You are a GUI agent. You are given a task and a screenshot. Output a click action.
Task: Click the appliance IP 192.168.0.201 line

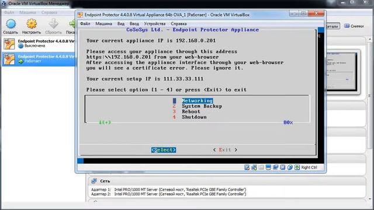click(151, 40)
